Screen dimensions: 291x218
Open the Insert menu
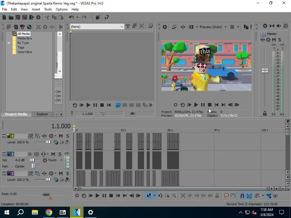[x=36, y=9]
